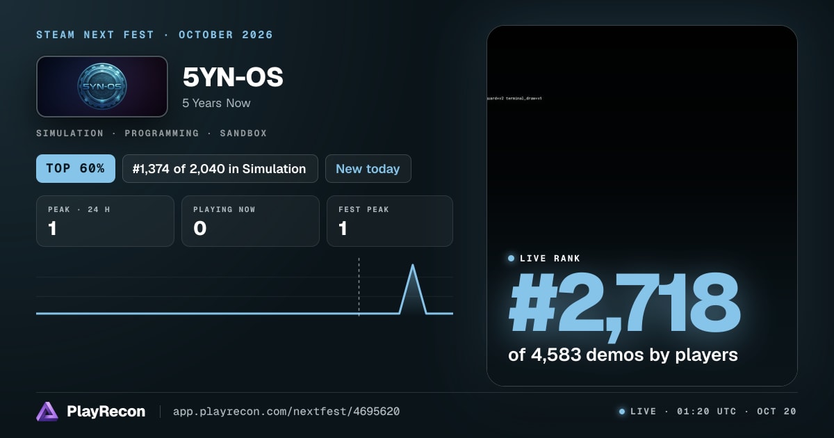Select the FEST PEAK stat card
834x438 pixels.
pos(390,221)
